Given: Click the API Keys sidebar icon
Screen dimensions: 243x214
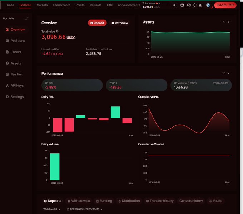Looking at the screenshot, I should 7,86.
